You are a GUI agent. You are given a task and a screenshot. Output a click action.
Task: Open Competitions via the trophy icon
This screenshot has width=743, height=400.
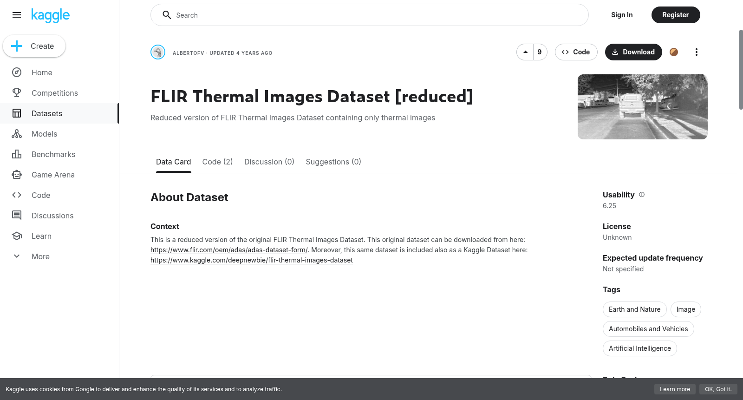tap(17, 93)
